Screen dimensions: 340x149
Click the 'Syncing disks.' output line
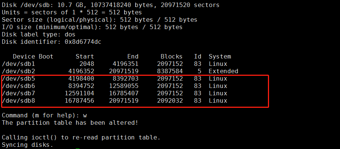coord(28,145)
